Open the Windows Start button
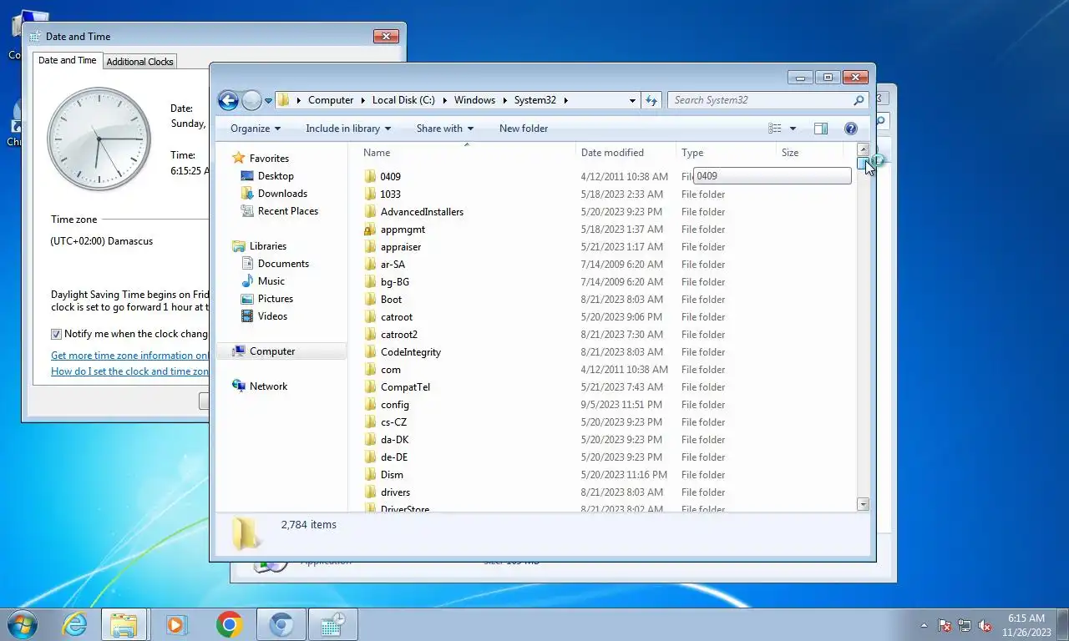This screenshot has width=1069, height=641. pyautogui.click(x=23, y=624)
